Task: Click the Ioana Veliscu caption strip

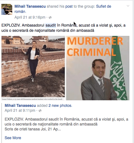Action: pos(33,99)
